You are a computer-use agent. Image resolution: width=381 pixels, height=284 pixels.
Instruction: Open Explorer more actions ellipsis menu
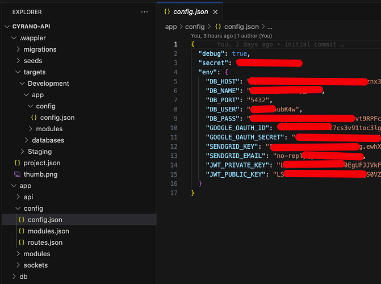[x=144, y=12]
